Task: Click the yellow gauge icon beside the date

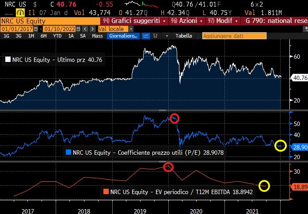Action: (20, 13)
